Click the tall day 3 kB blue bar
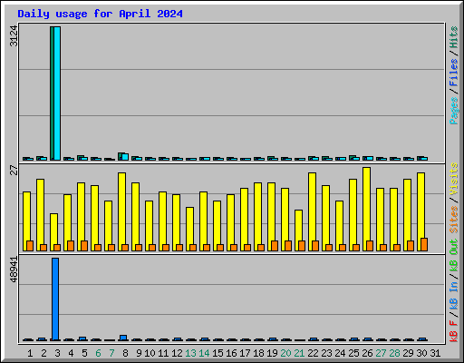The width and height of the screenshot is (464, 363). click(55, 299)
